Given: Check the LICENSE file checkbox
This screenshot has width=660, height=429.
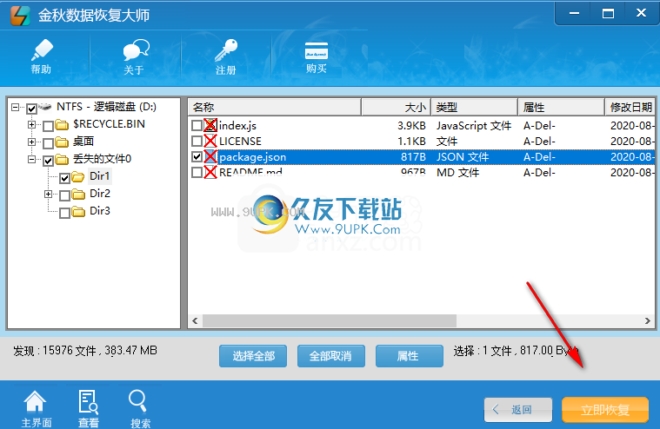Looking at the screenshot, I should 197,141.
